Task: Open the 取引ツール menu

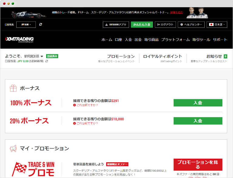Action: [x=201, y=40]
